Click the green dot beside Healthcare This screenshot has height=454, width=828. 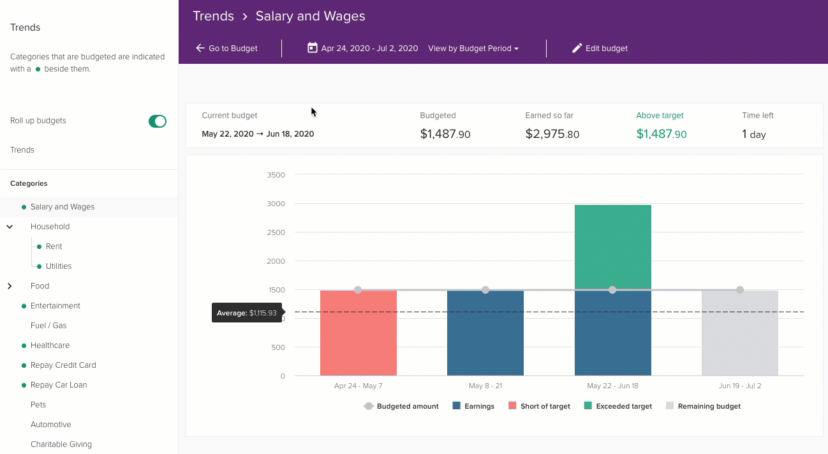click(24, 345)
